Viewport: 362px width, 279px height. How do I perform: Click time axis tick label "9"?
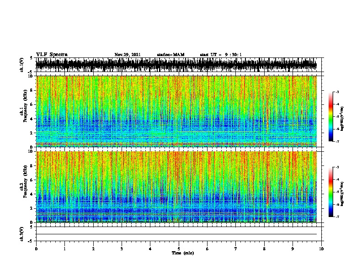(x=293, y=249)
